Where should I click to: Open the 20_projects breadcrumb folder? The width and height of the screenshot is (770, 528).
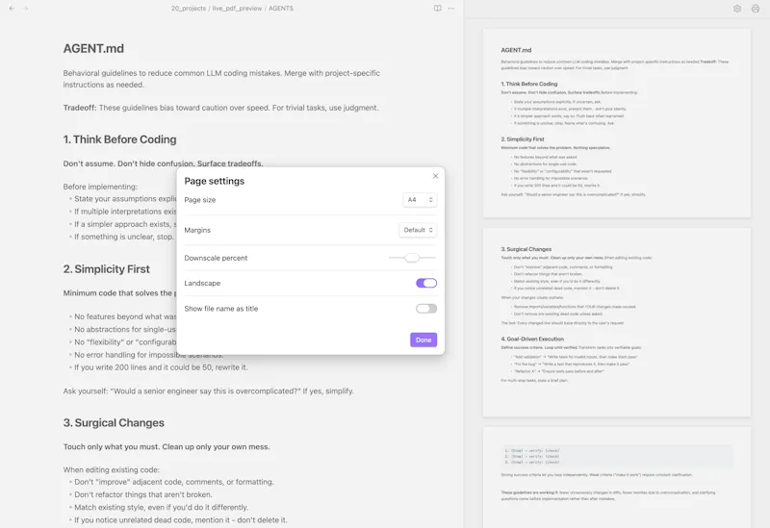(x=188, y=9)
